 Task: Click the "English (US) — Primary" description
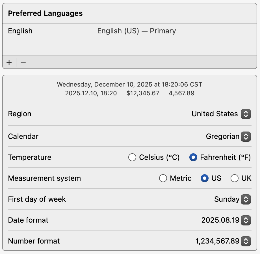[x=136, y=31]
